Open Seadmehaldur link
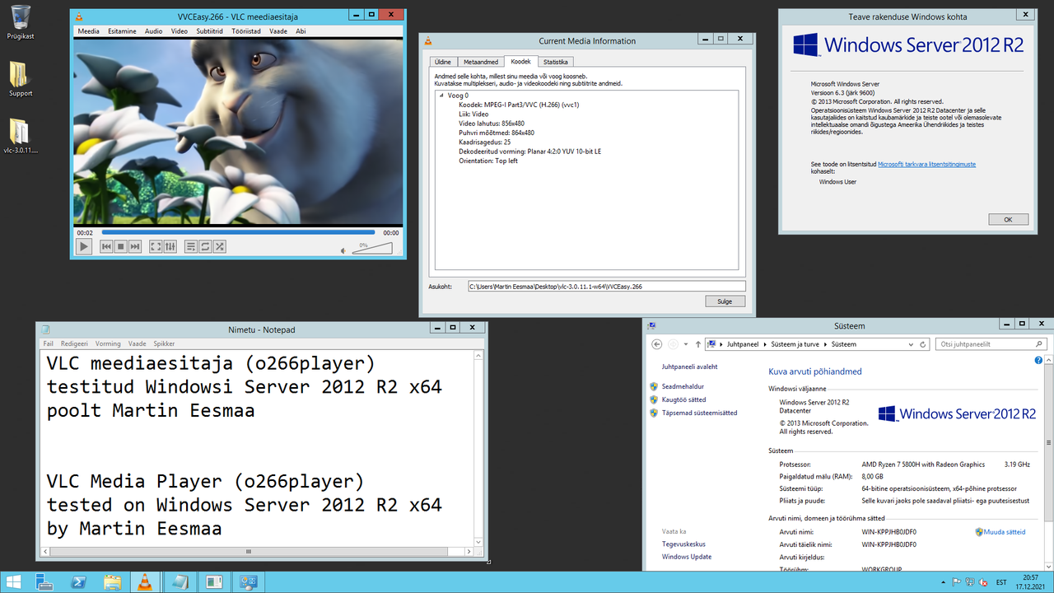The image size is (1054, 593). 683,386
